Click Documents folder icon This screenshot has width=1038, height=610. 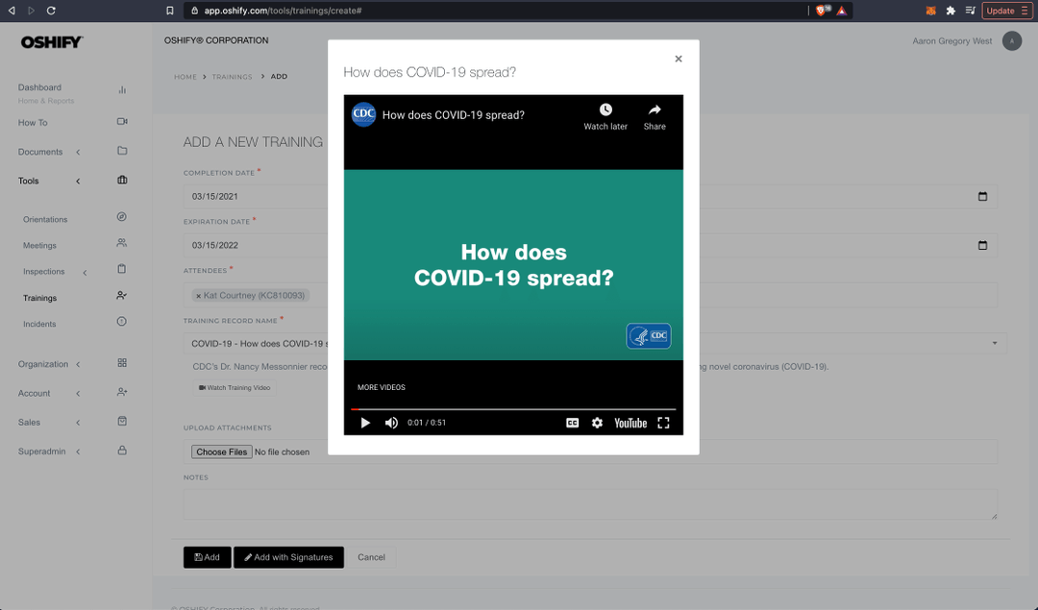point(122,151)
